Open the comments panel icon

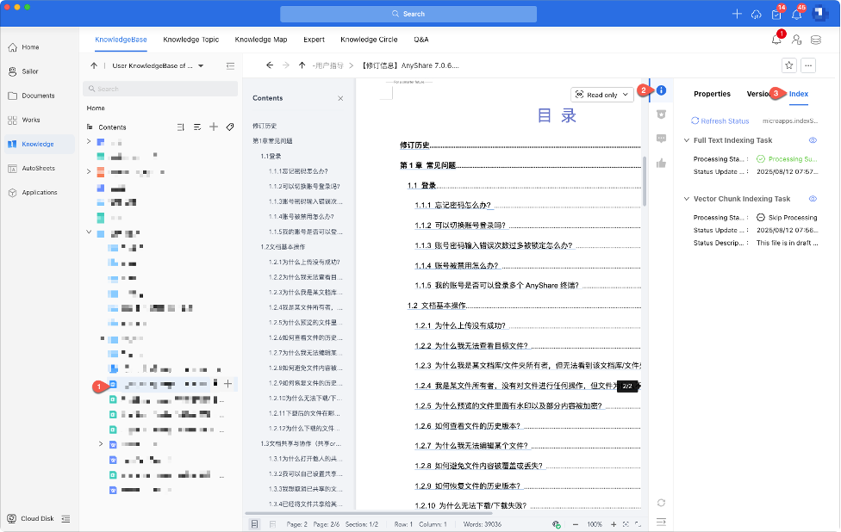click(x=661, y=139)
